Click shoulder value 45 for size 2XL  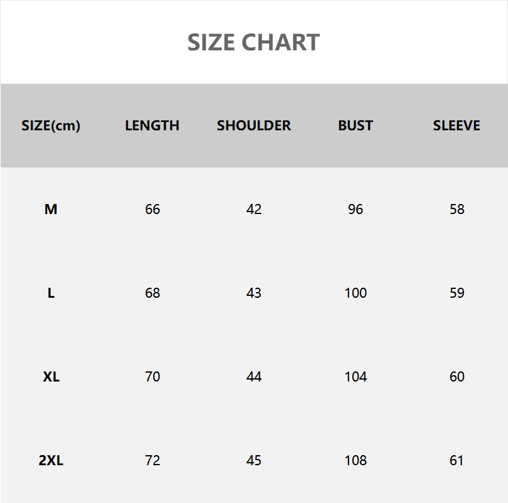(254, 460)
